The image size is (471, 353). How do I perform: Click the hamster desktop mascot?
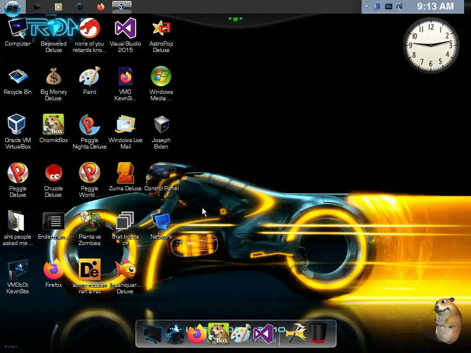449,320
